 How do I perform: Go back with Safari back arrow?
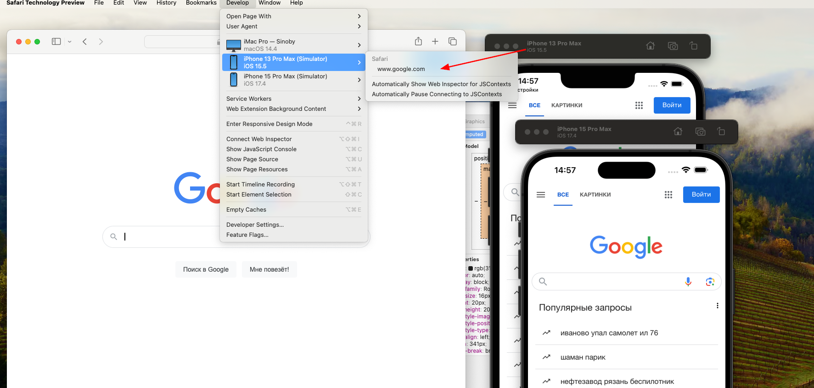pyautogui.click(x=85, y=42)
